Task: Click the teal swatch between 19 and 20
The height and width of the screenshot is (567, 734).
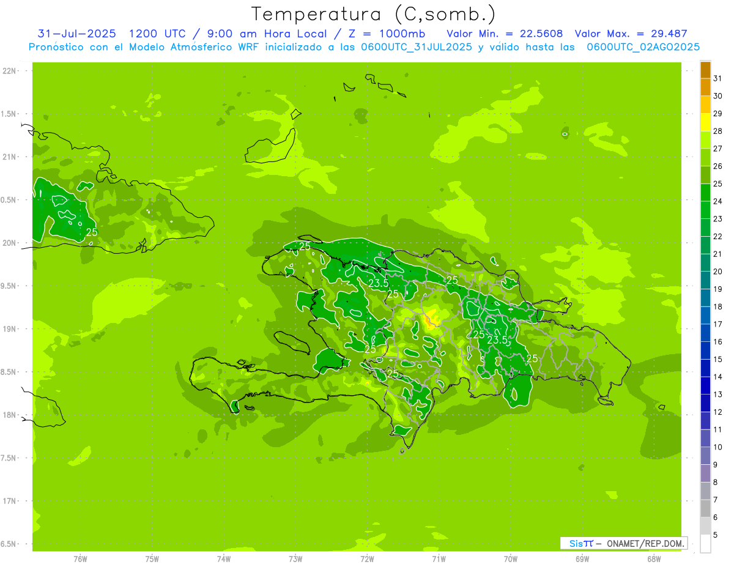Action: tap(705, 280)
